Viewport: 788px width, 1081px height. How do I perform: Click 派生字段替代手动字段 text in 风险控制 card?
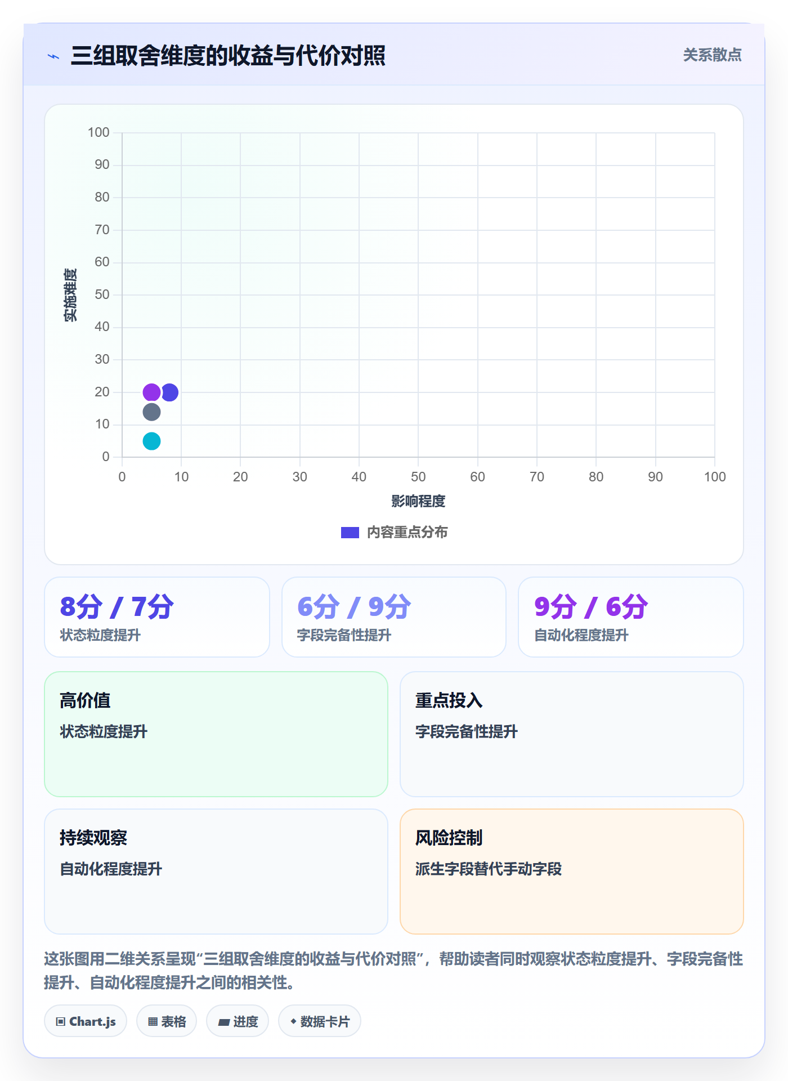(489, 869)
